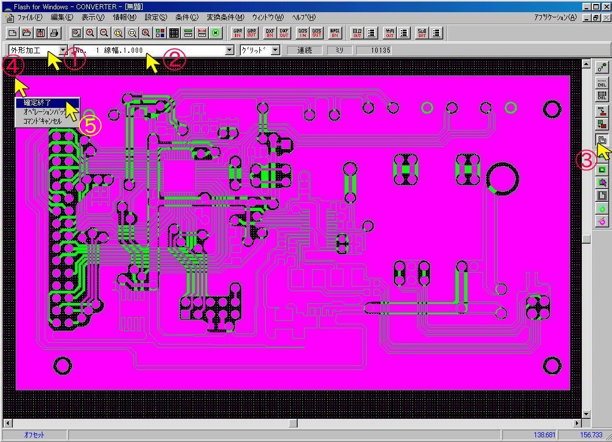Click the upper DEL icon in right toolbar

(x=602, y=83)
